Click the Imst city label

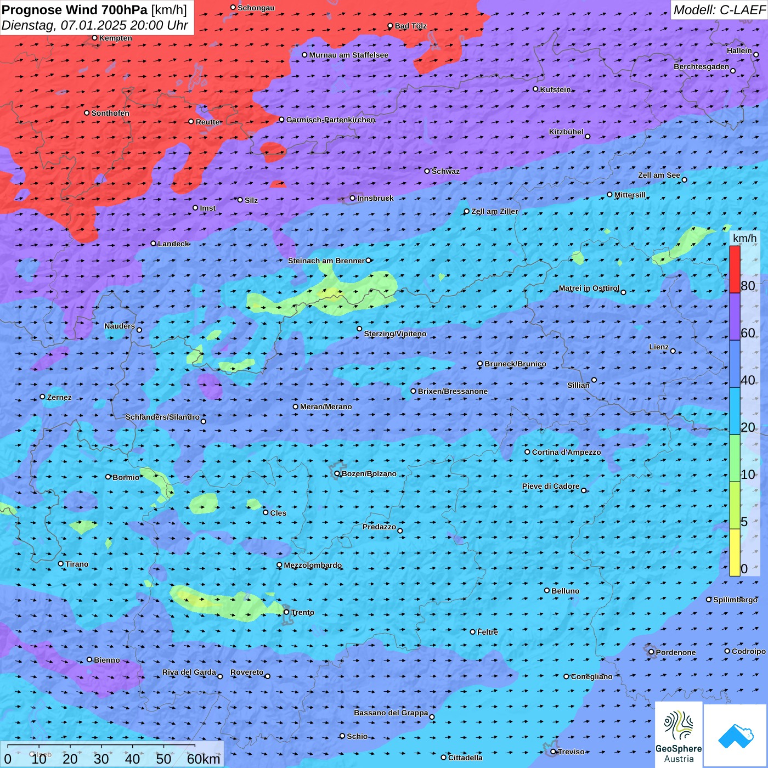(x=207, y=208)
